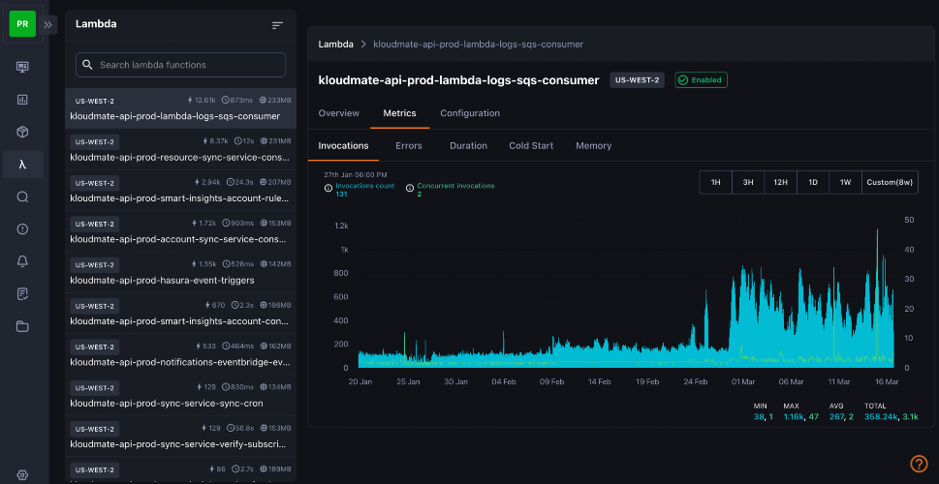Screen dimensions: 939x484
Task: Toggle the Concurrent invocations series legend
Action: (450, 190)
